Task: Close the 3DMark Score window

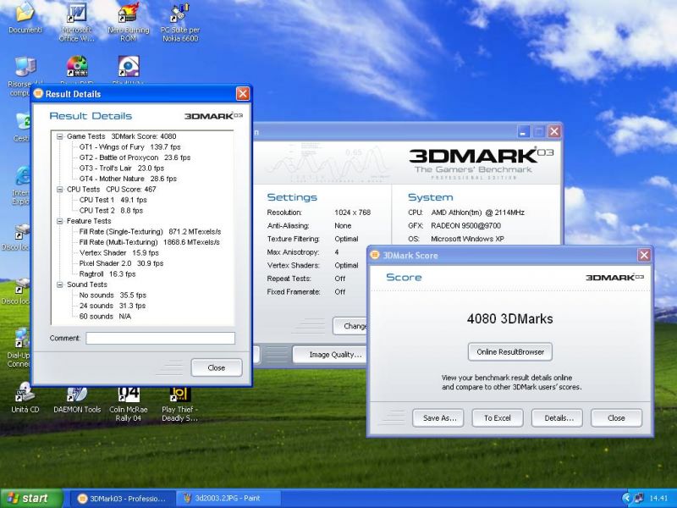Action: pos(644,256)
